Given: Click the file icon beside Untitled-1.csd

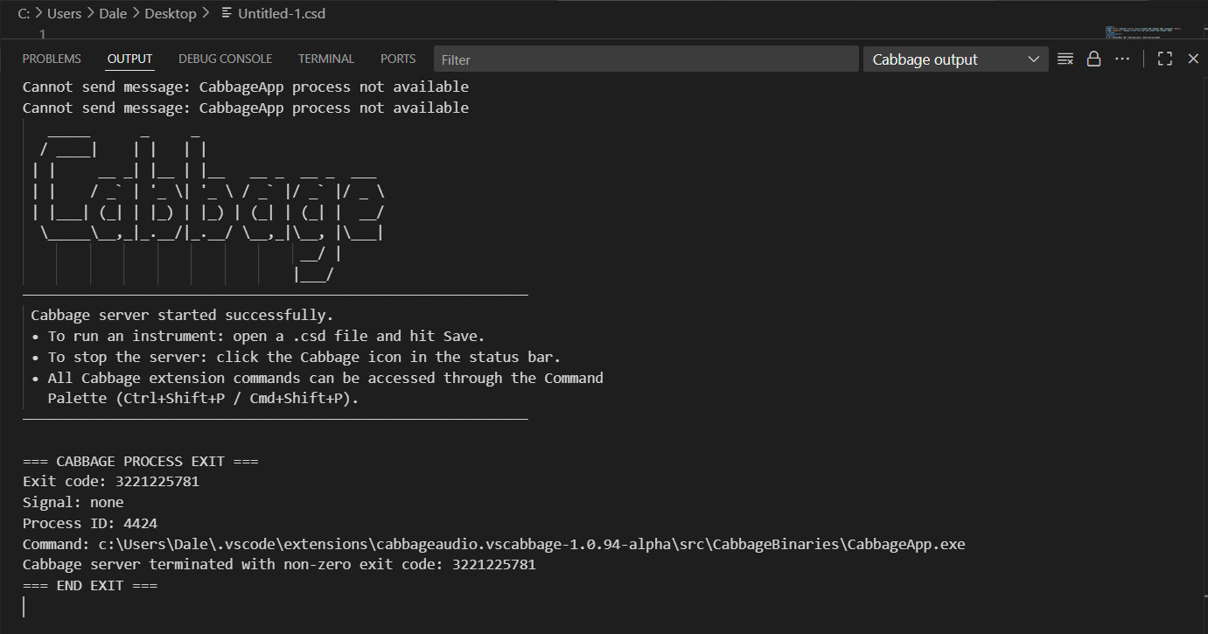Looking at the screenshot, I should coord(227,13).
